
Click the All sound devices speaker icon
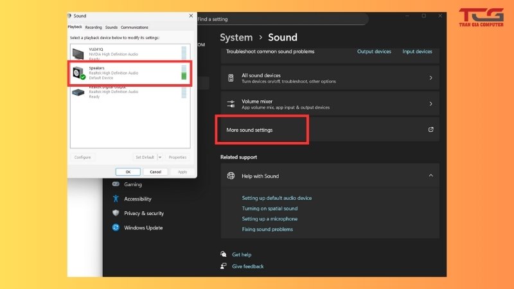tap(231, 78)
